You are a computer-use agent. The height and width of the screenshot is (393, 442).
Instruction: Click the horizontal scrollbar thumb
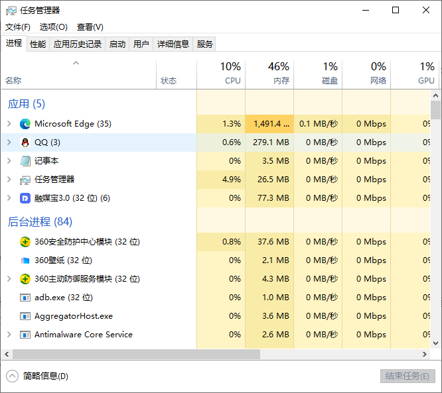pyautogui.click(x=136, y=355)
